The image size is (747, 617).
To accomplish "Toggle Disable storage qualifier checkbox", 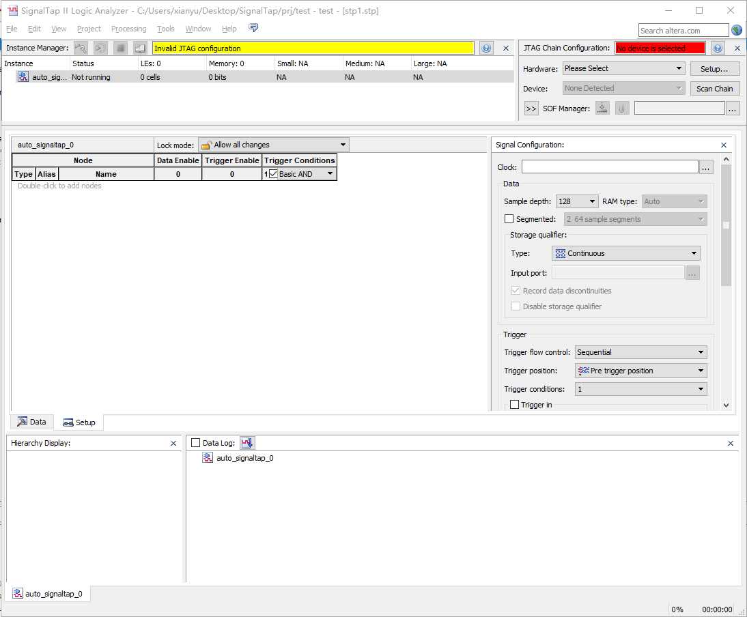I will (516, 306).
